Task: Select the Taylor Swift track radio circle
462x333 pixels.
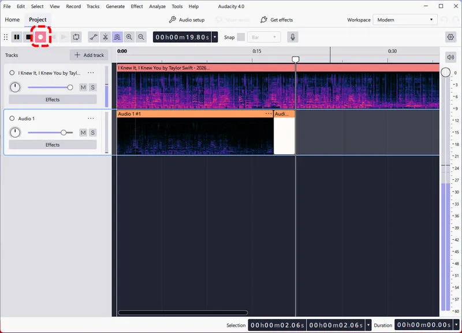Action: pyautogui.click(x=12, y=73)
